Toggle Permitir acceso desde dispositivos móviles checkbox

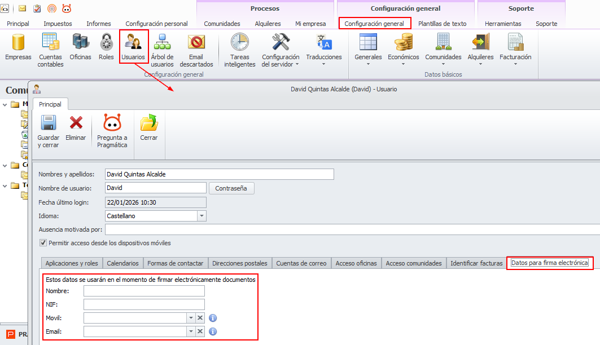[x=43, y=242]
